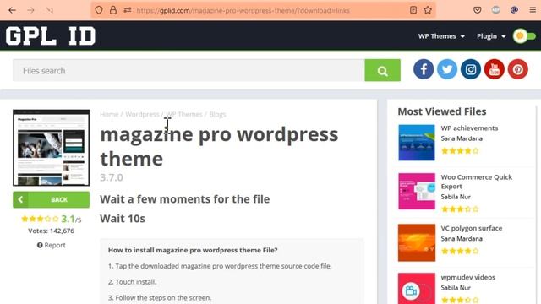Viewport: 541px width, 304px height.
Task: Open Firefox account avatar icon
Action: pos(496,10)
